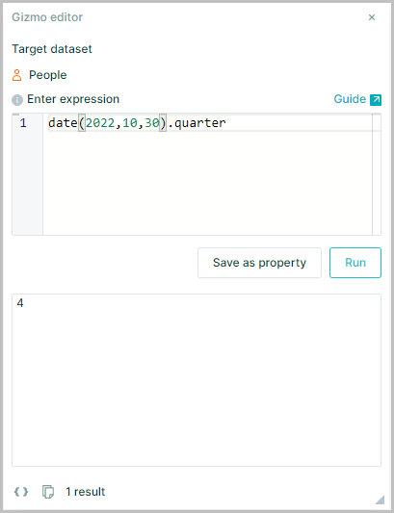This screenshot has height=513, width=394.
Task: Click line number 1 in the editor gutter
Action: [23, 123]
